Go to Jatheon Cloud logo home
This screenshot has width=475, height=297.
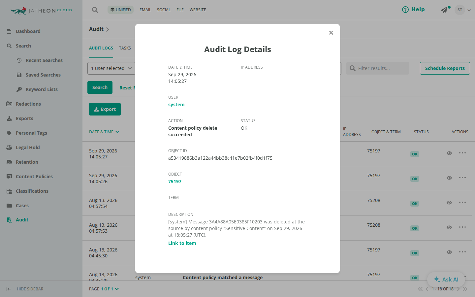(x=41, y=11)
